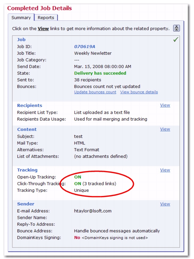Open job ID 070619A link
The width and height of the screenshot is (194, 259).
85,47
